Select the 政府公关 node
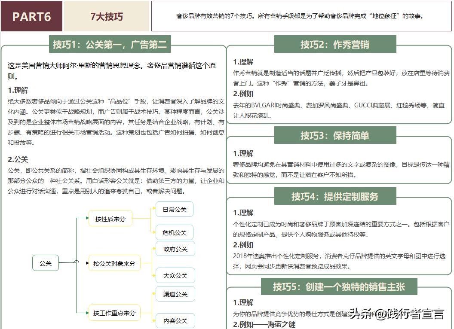 175,248
